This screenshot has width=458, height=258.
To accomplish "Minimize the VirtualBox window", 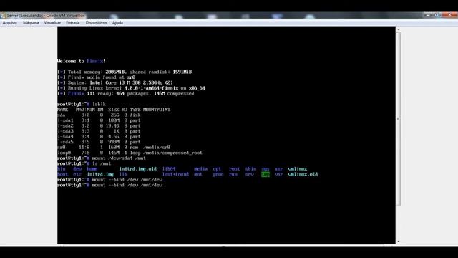I will click(x=428, y=14).
